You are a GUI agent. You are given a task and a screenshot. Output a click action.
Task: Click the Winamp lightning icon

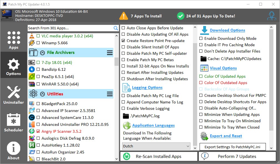click(32, 43)
